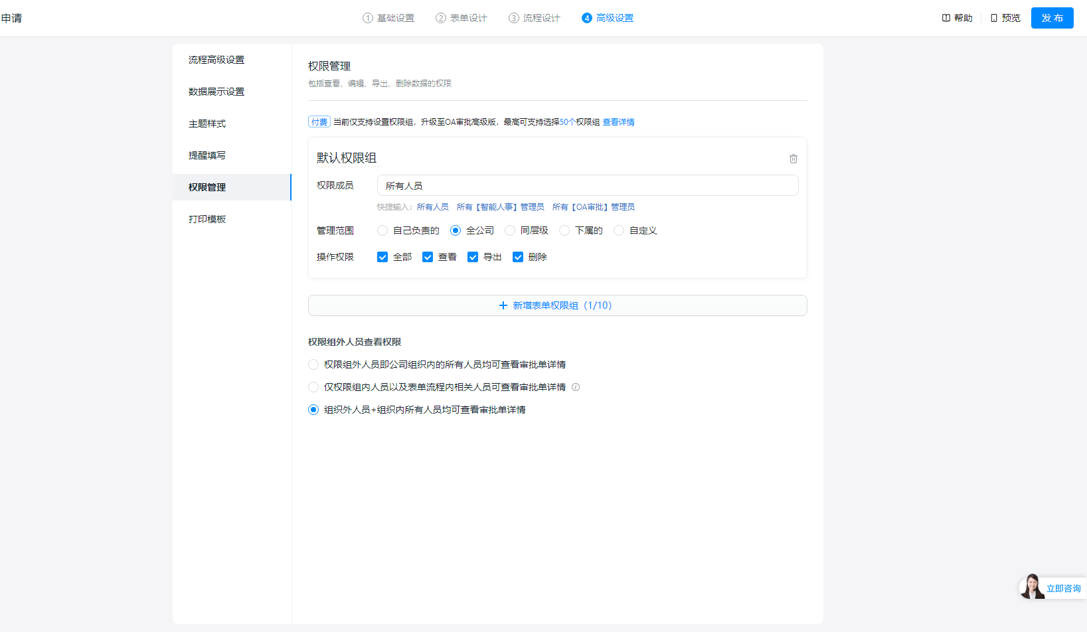Click 新增表单权限组 (1/10) button
This screenshot has height=632, width=1087.
pyautogui.click(x=558, y=305)
